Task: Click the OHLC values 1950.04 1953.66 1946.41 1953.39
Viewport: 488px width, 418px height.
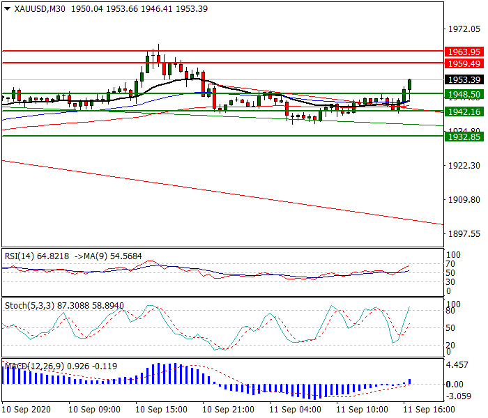Action: pos(139,9)
